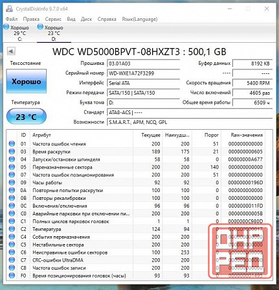This screenshot has width=279, height=290.
Task: Click the Наихудш... column header
Action: 177,135
